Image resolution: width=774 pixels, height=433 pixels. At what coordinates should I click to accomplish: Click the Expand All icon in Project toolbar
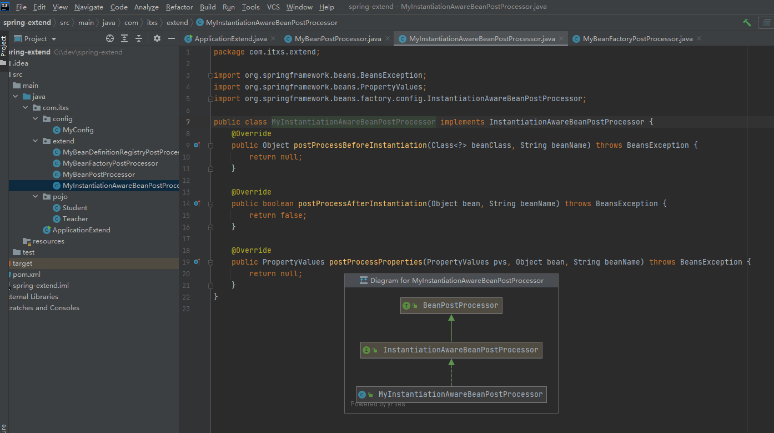[124, 38]
